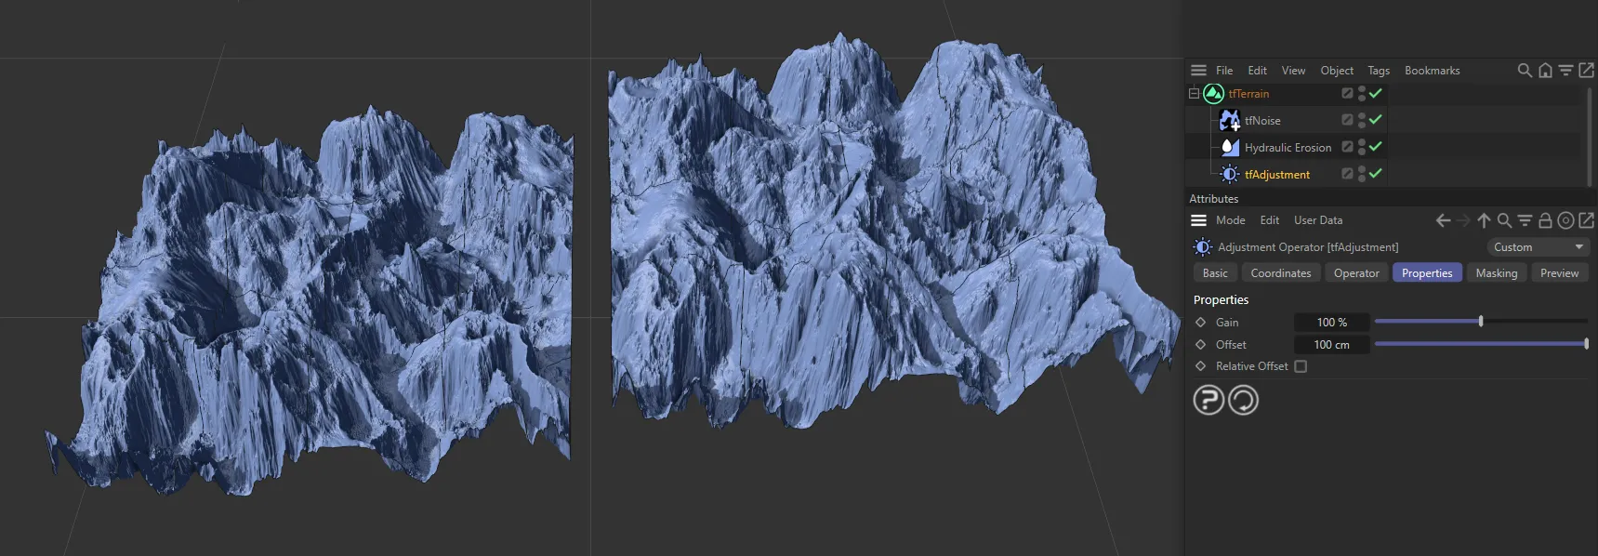The width and height of the screenshot is (1598, 556).
Task: Click the Attributes search icon
Action: tap(1504, 220)
